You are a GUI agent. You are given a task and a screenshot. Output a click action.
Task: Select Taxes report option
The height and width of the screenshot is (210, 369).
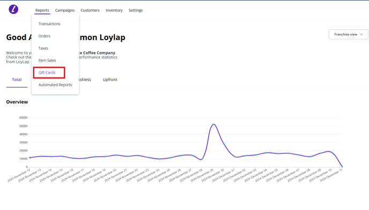coord(43,48)
